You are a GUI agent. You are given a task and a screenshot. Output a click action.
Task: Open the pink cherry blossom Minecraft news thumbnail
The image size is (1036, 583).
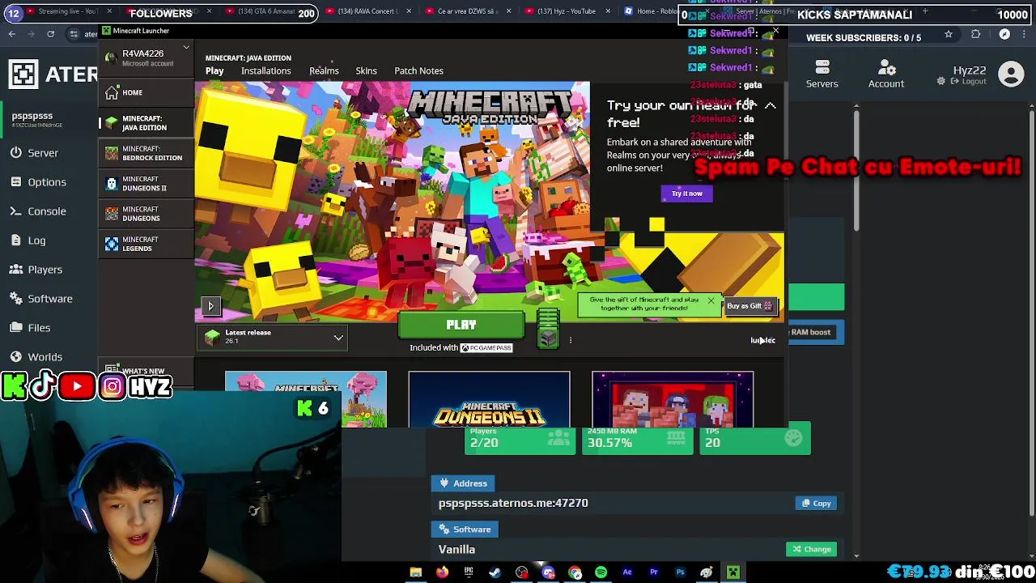tap(306, 399)
